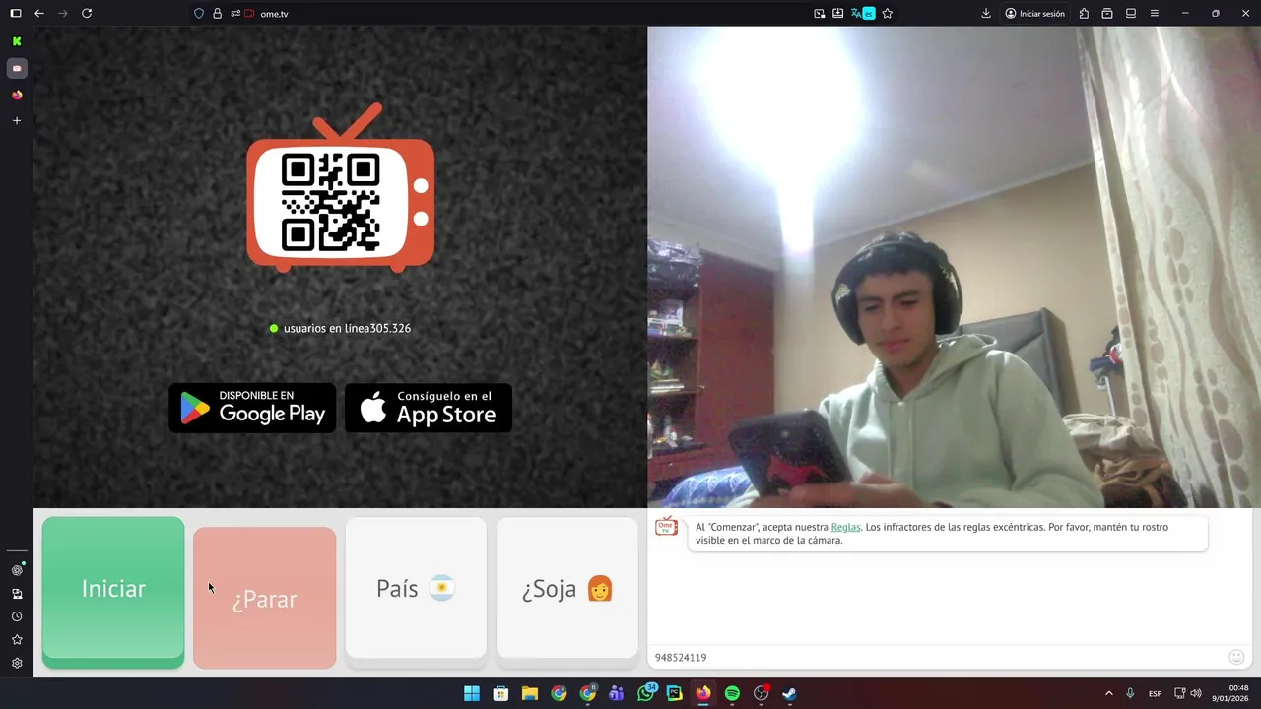This screenshot has height=709, width=1261.
Task: Open Spotify from the taskbar
Action: coord(732,693)
